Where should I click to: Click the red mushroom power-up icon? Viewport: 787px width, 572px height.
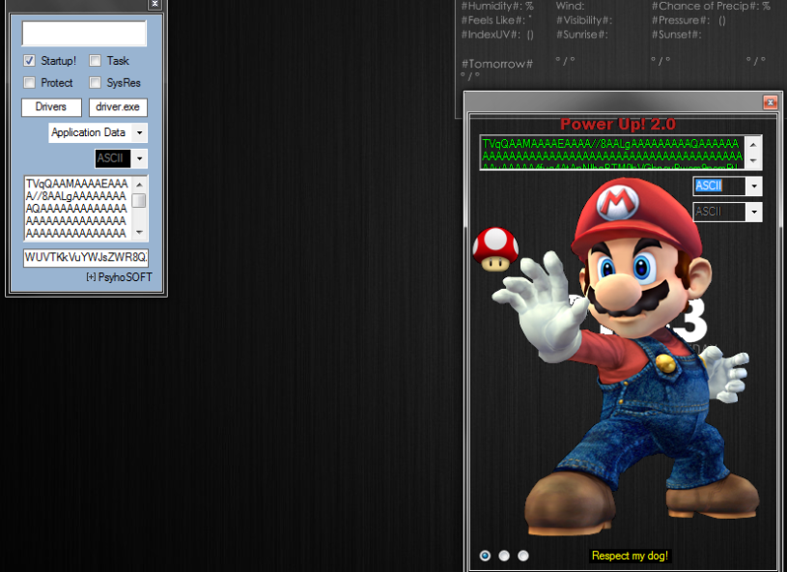coord(495,249)
